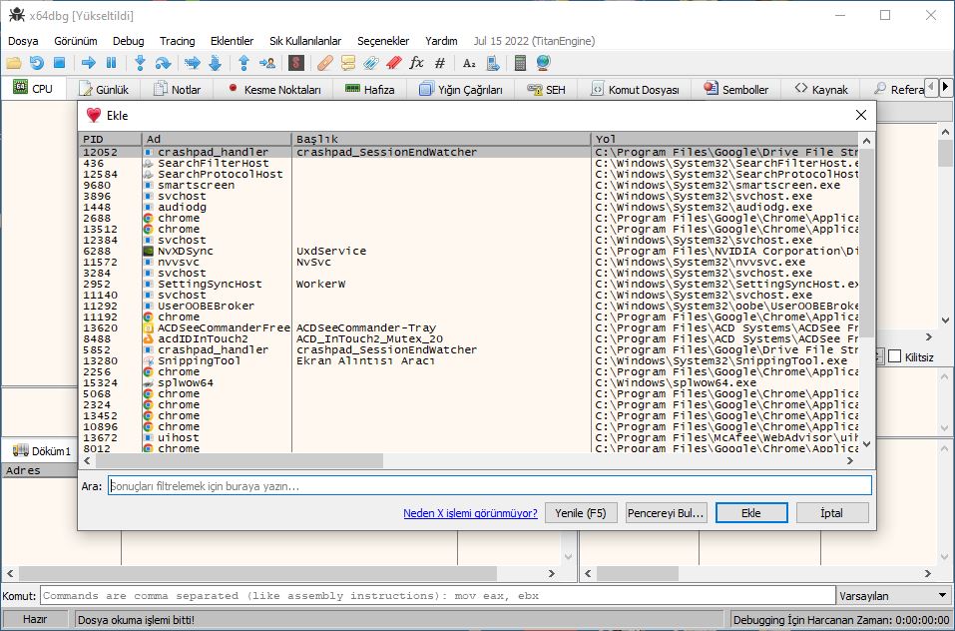Viewport: 955px width, 631px height.
Task: Switch to the SEH tab
Action: coord(546,90)
